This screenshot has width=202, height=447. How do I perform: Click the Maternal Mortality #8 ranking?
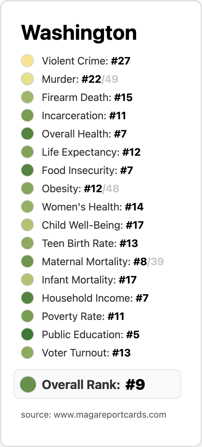coord(103,262)
